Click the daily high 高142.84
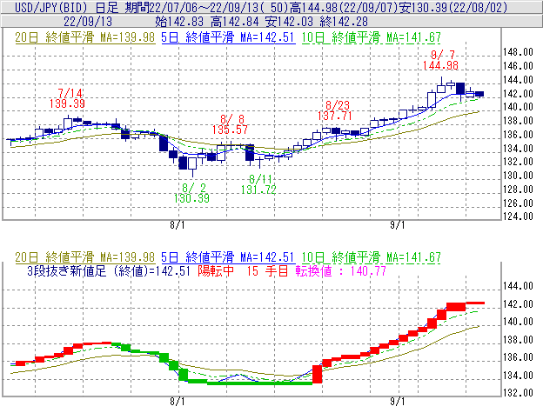Viewport: 543px width, 413px height. (x=235, y=22)
